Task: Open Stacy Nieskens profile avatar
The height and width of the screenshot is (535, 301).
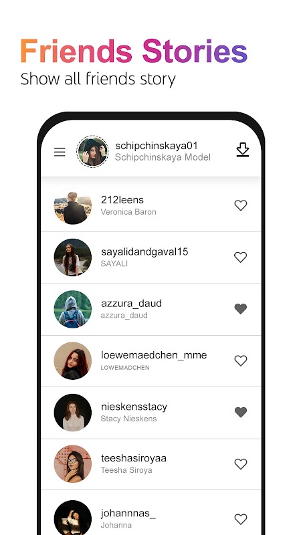Action: pyautogui.click(x=73, y=413)
